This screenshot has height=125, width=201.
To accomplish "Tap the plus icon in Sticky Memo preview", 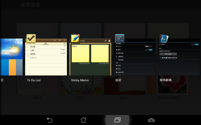I will 106,41.
